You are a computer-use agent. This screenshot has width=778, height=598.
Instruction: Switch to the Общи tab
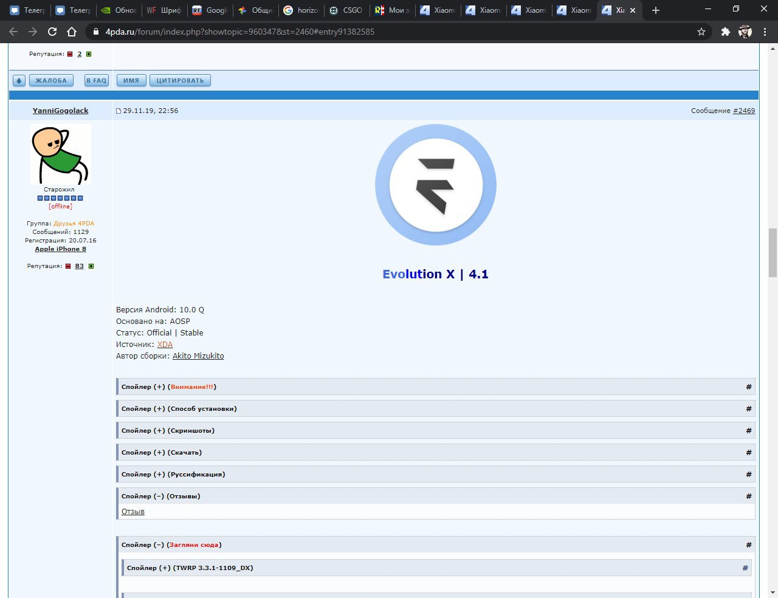pyautogui.click(x=255, y=10)
